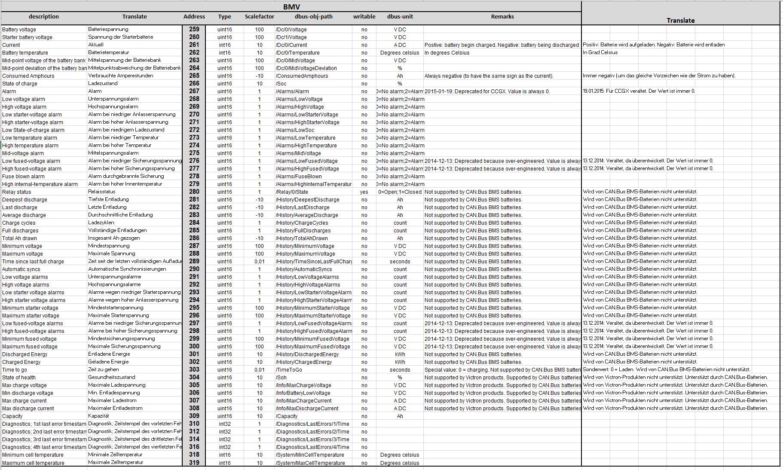
Task: Select the 'Fuse blown alarm' cell
Action: click(44, 177)
